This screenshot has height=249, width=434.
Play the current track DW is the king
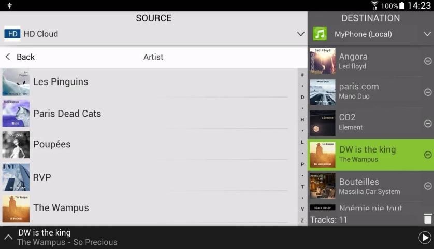pyautogui.click(x=425, y=238)
